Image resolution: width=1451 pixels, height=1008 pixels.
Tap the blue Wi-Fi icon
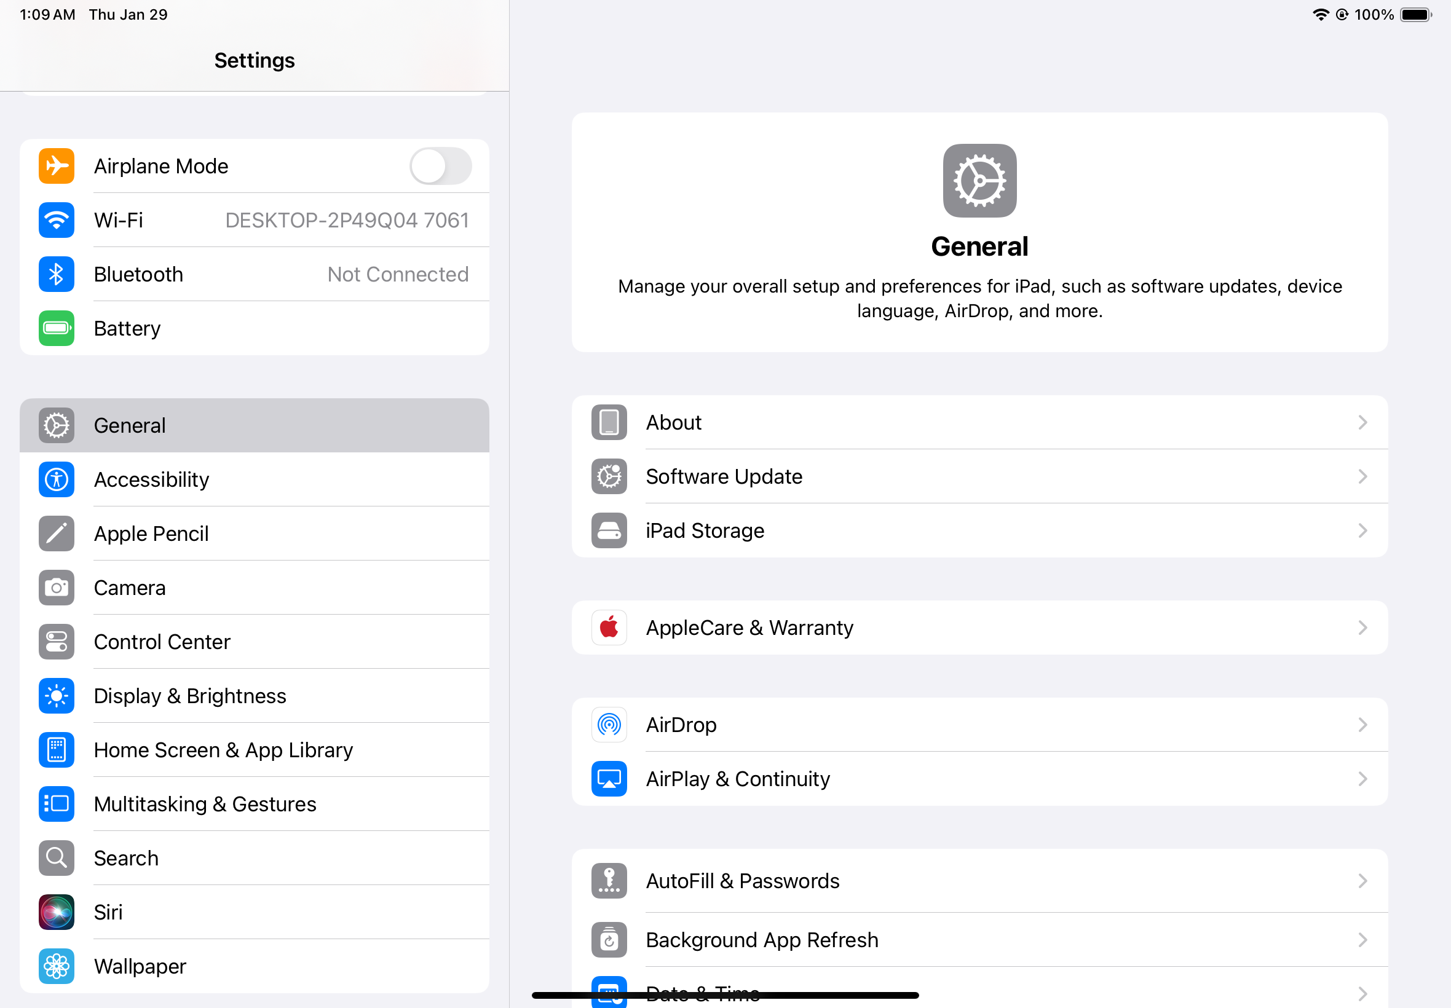pyautogui.click(x=56, y=221)
